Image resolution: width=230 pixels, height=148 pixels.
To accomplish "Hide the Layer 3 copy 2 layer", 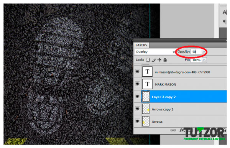I will coord(137,96).
